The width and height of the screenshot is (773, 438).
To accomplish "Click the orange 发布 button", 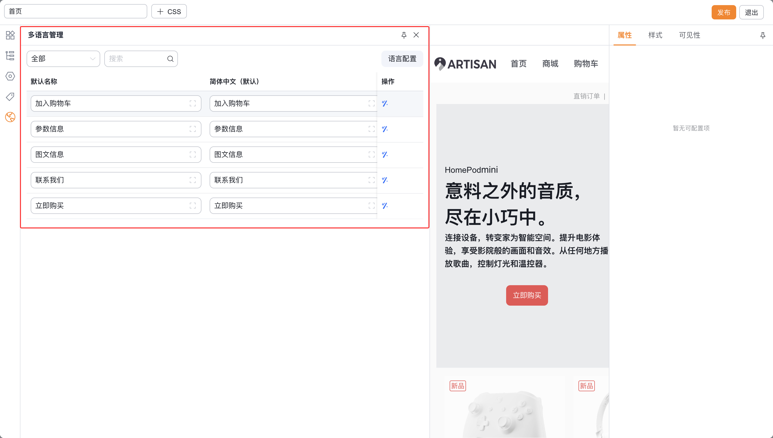I will click(723, 12).
